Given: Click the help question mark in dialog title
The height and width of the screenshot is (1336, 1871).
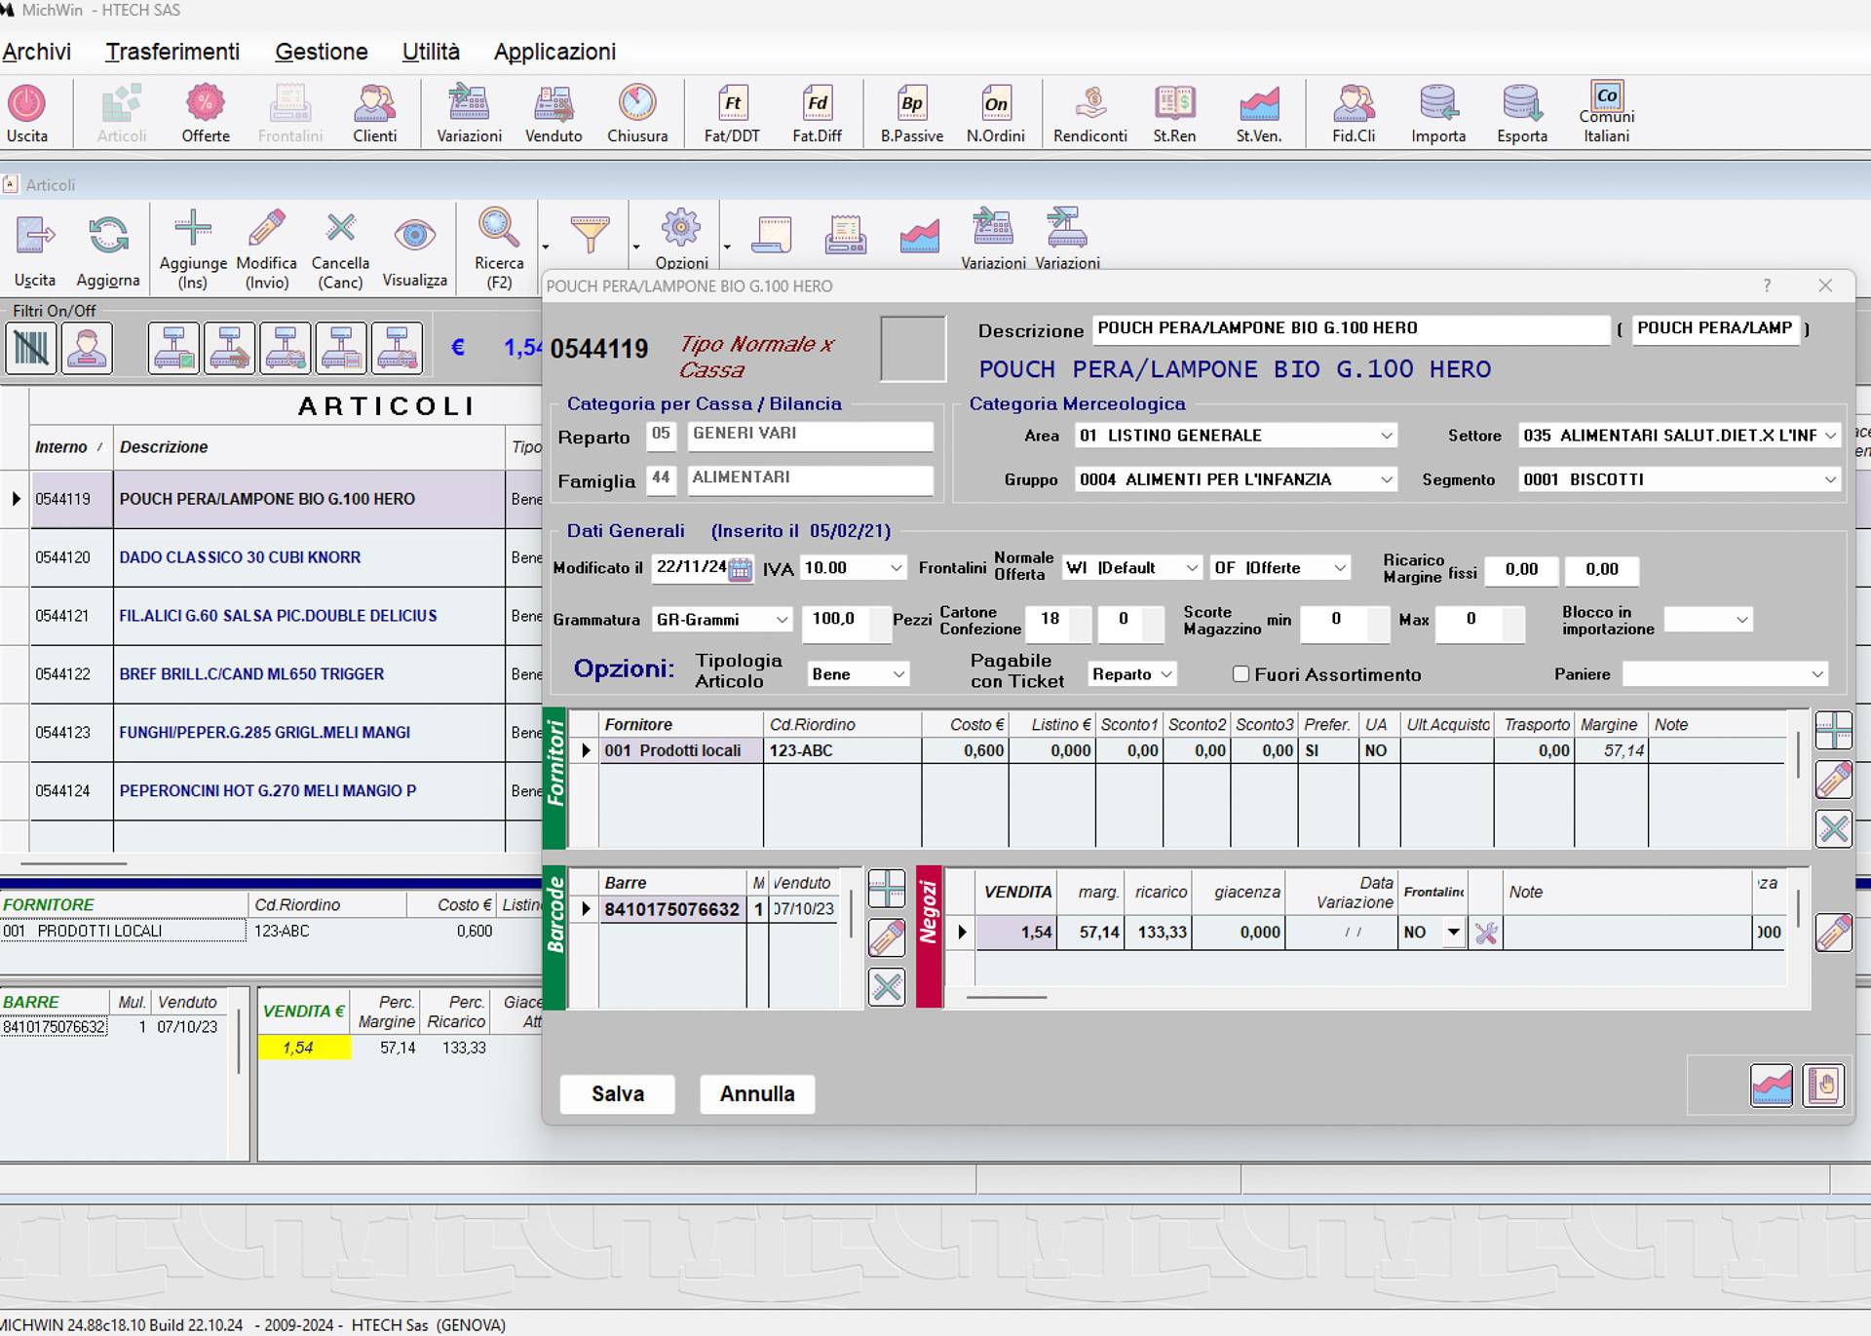Looking at the screenshot, I should [x=1767, y=286].
